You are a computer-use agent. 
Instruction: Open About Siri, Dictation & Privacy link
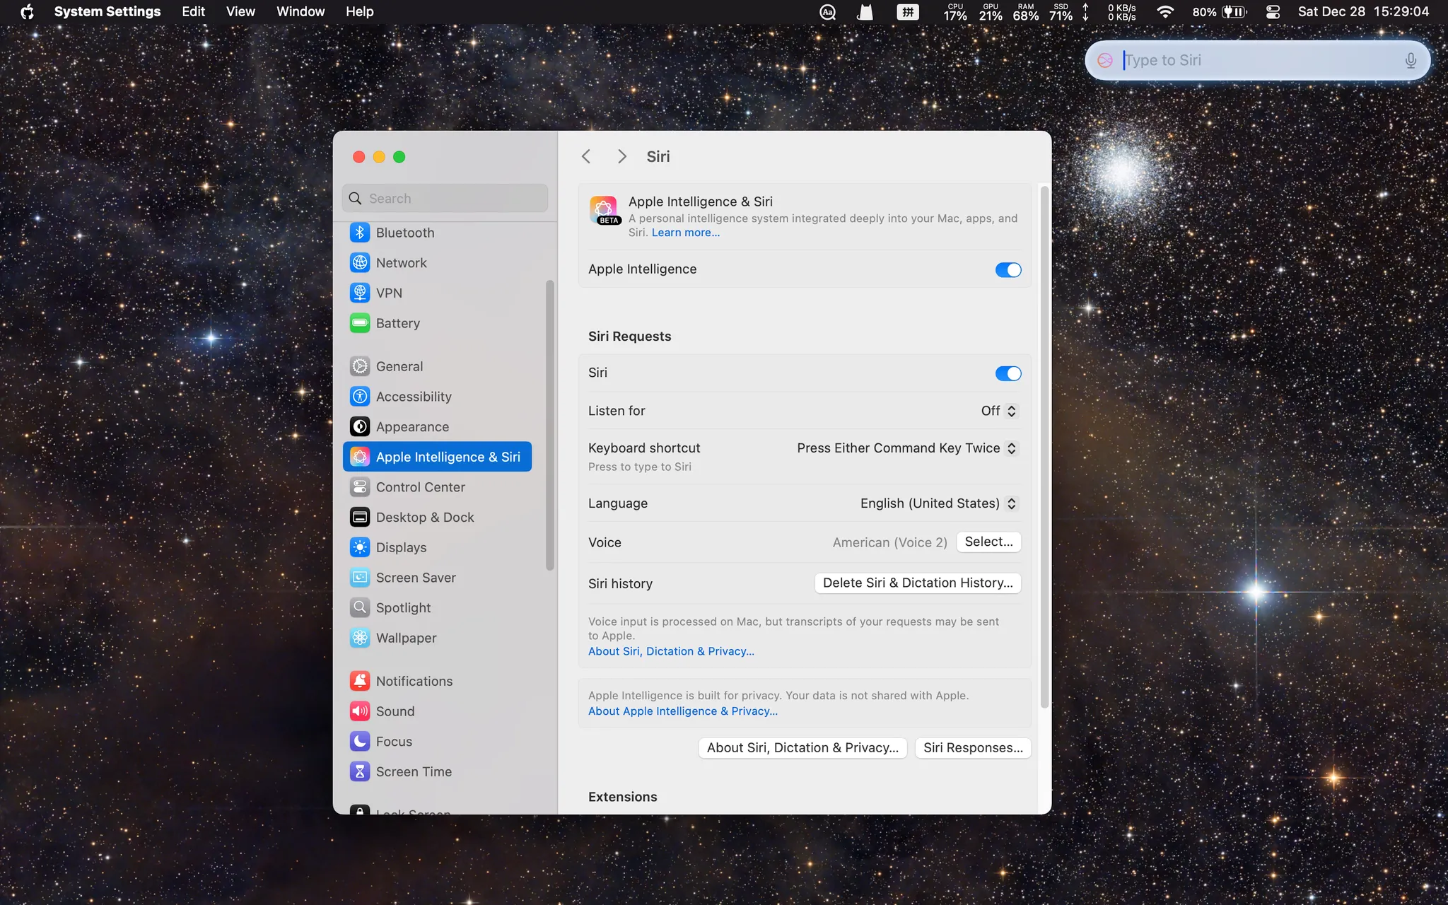point(671,651)
